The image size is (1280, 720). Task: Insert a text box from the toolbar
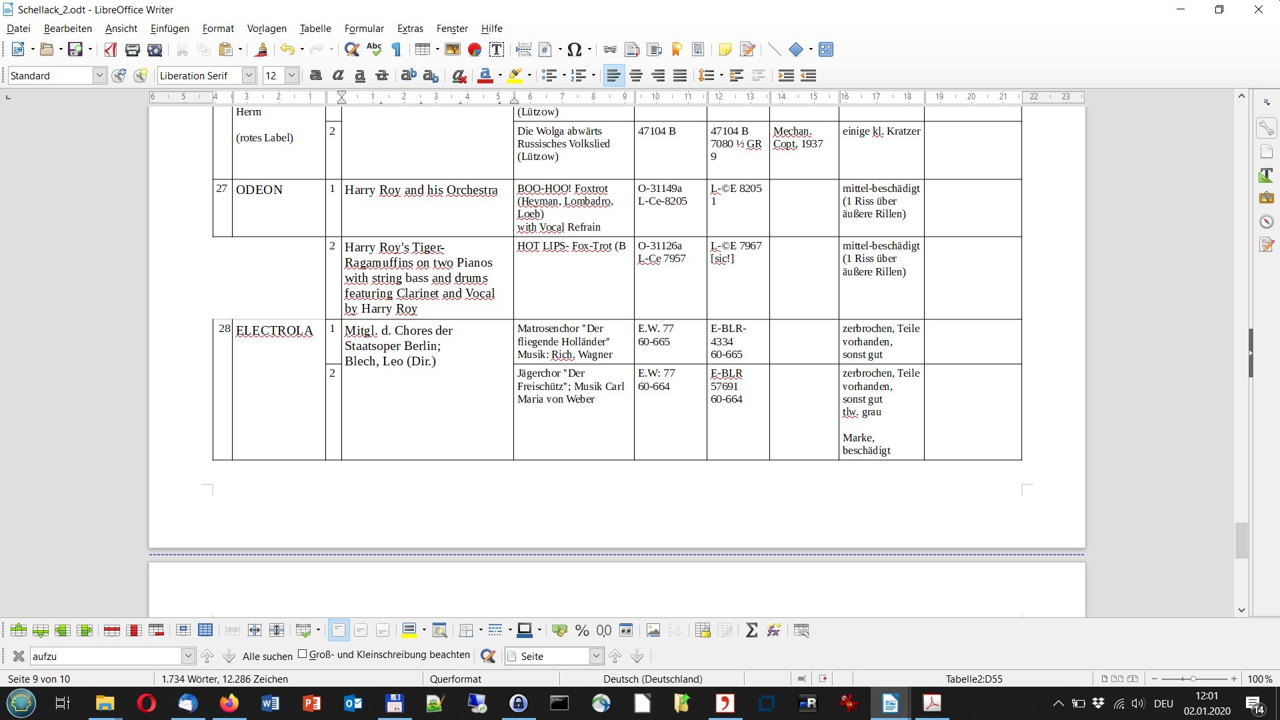497,49
